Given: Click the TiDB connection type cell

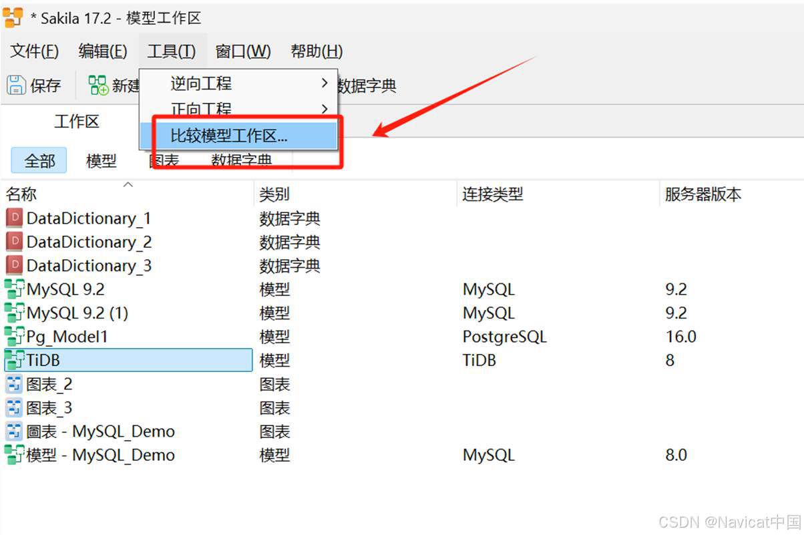Looking at the screenshot, I should click(x=479, y=360).
